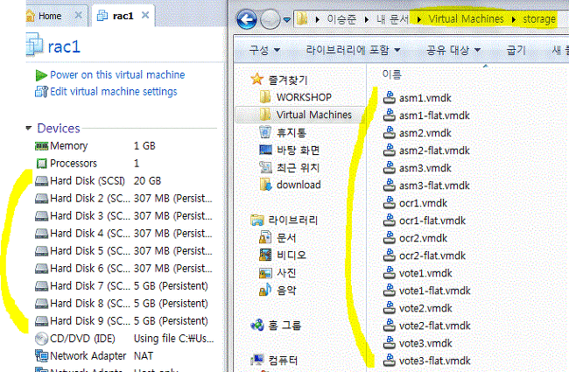569x372 pixels.
Task: Click asm2.vmdk file icon
Action: (390, 133)
